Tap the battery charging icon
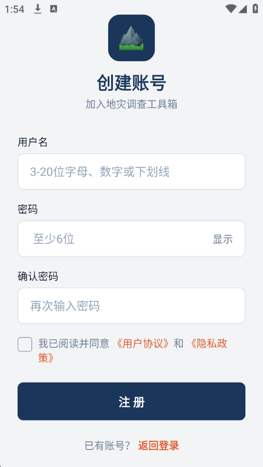The height and width of the screenshot is (467, 263). coord(255,9)
